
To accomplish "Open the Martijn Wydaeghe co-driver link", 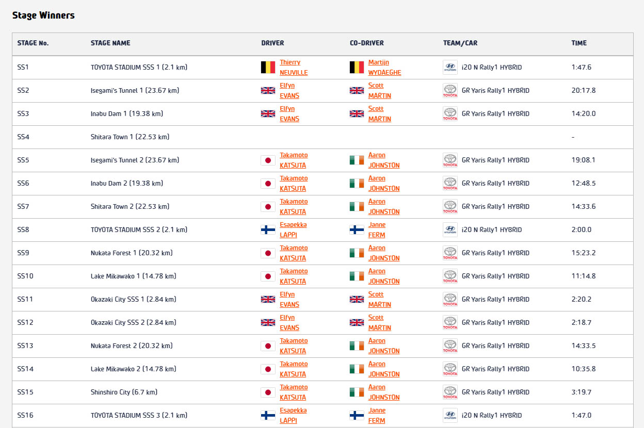I will coord(384,68).
